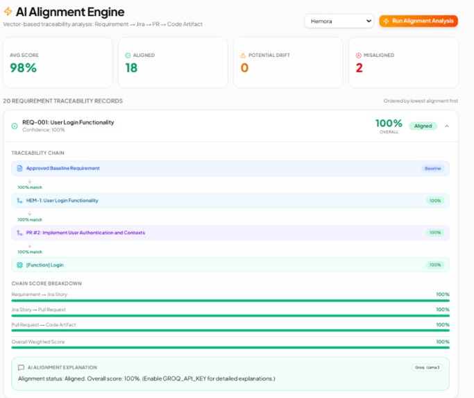474x398 pixels.
Task: Open the Approved Baseline Requirement link
Action: (x=63, y=168)
